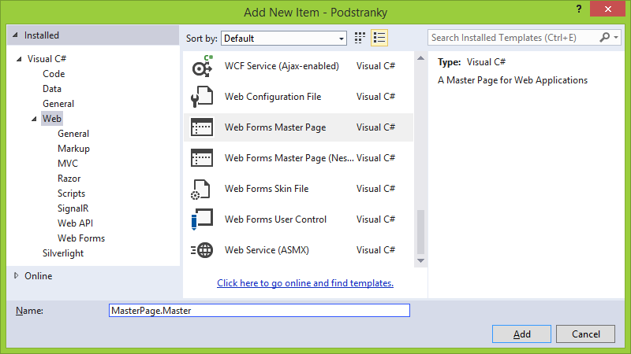Select the Markup category
Screen dimensions: 631x354
pyautogui.click(x=73, y=149)
